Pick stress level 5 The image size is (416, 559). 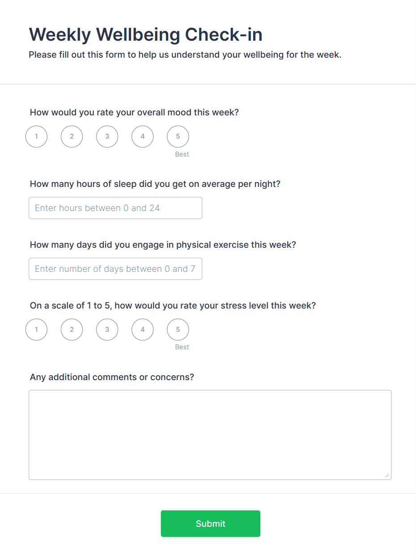(x=178, y=330)
